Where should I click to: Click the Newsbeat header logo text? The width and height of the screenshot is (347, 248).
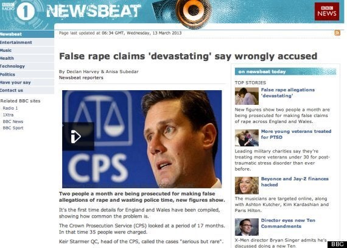94,11
